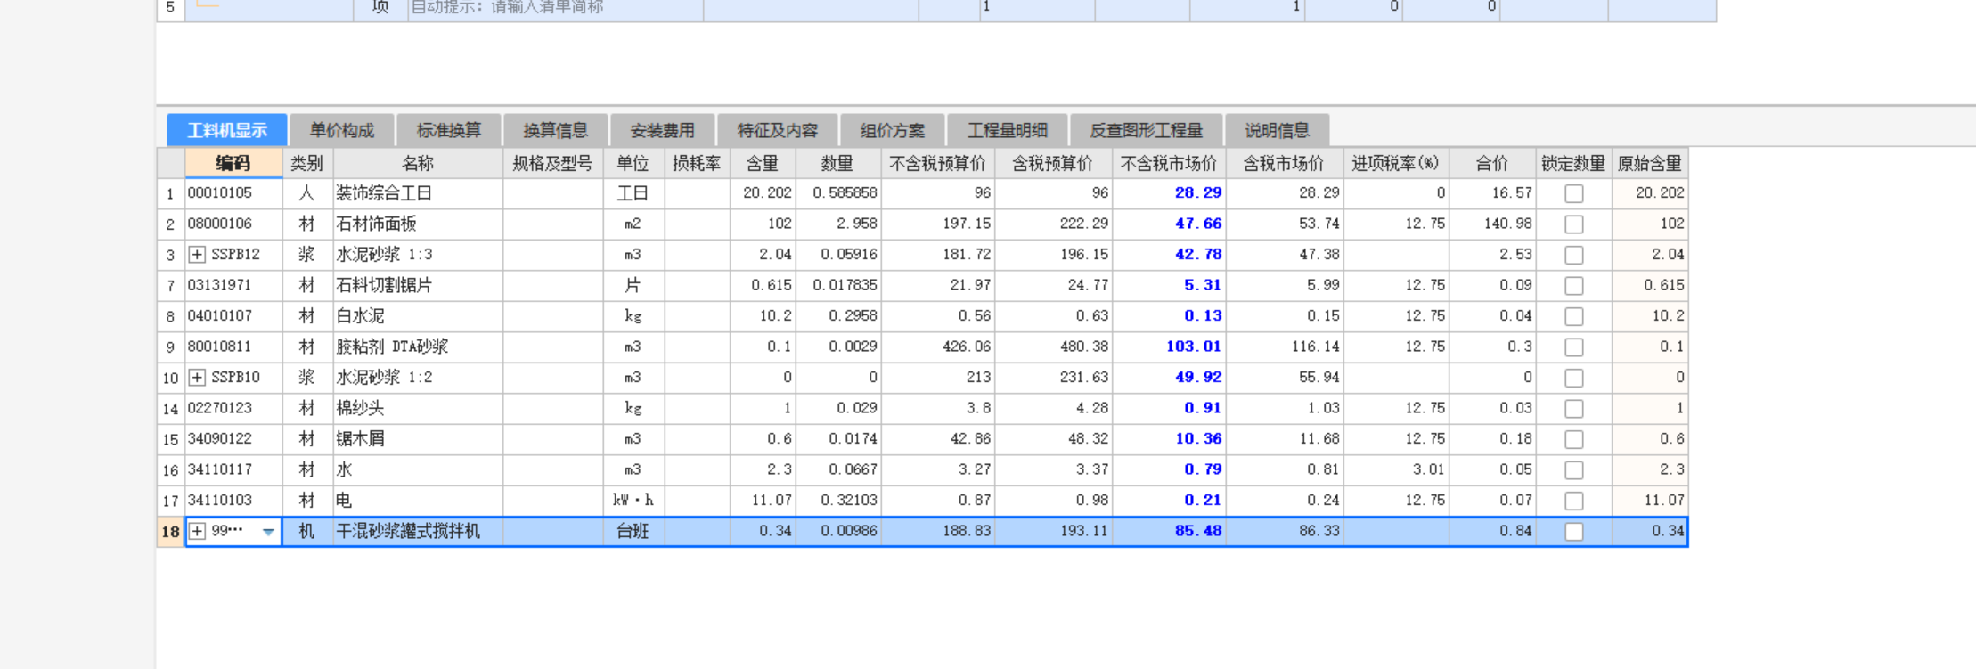Open the 反查图形工程量 tab
The height and width of the screenshot is (669, 1976).
[x=1146, y=130]
